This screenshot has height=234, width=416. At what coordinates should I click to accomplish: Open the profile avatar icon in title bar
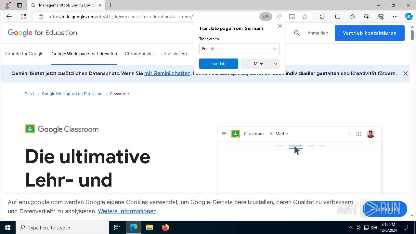coord(7,5)
